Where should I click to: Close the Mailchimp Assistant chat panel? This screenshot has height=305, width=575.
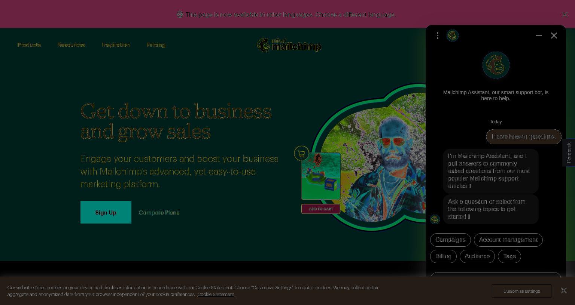pos(554,36)
